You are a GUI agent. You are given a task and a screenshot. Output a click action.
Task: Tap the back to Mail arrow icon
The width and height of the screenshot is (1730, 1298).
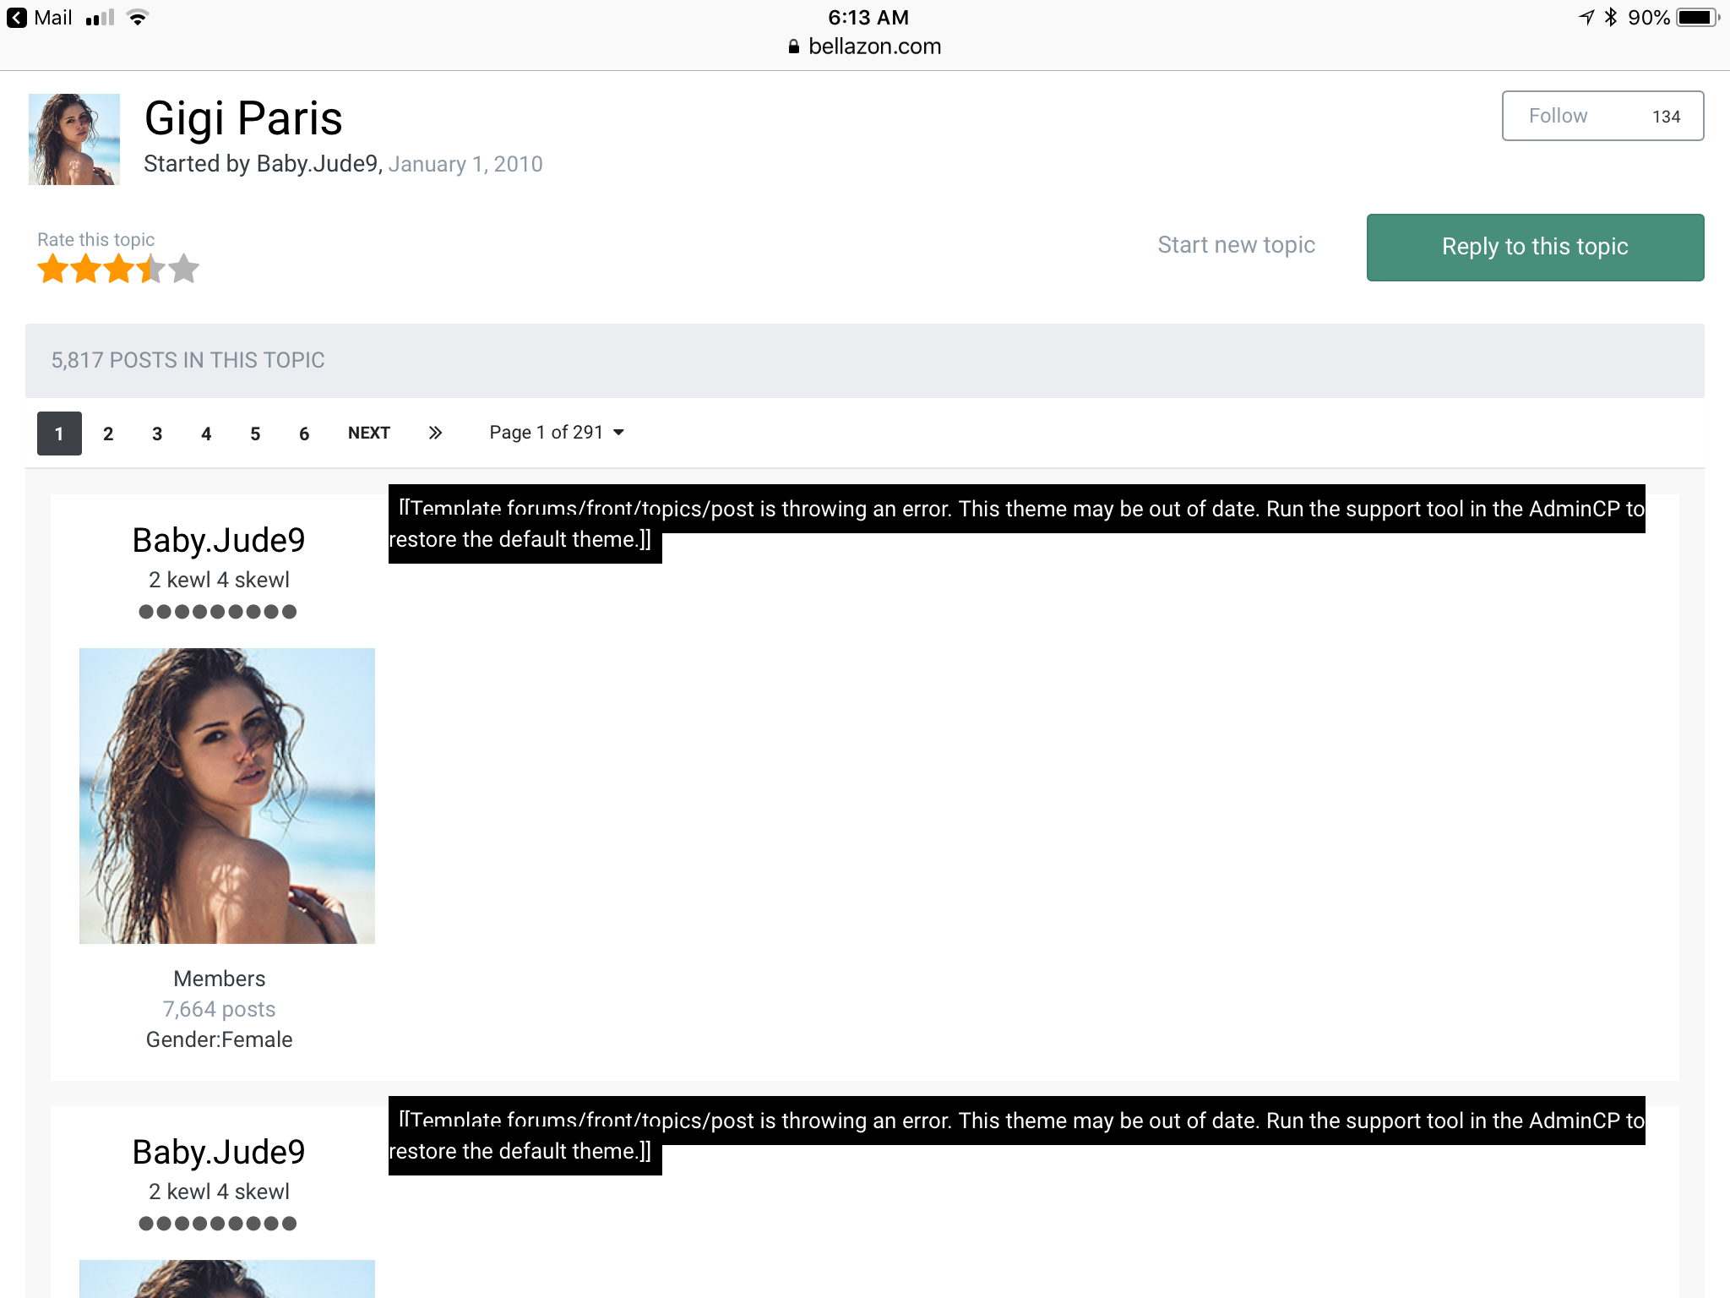pyautogui.click(x=17, y=18)
